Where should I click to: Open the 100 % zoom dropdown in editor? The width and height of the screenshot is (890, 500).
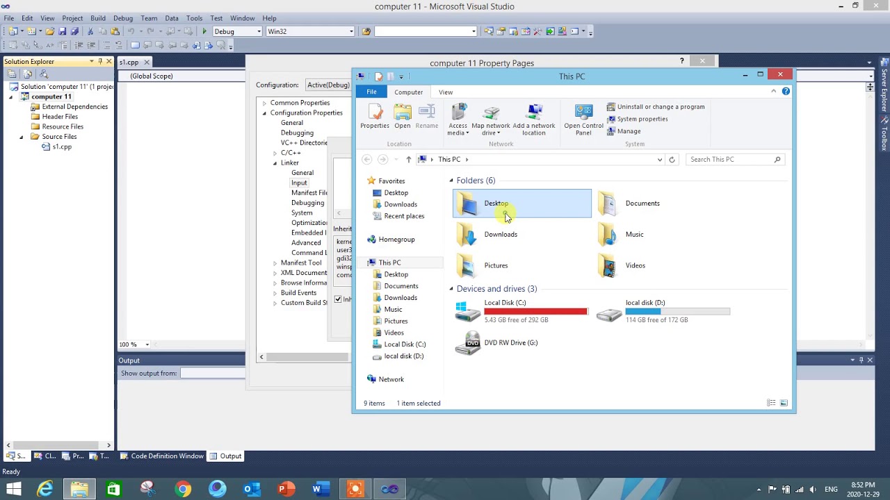147,344
